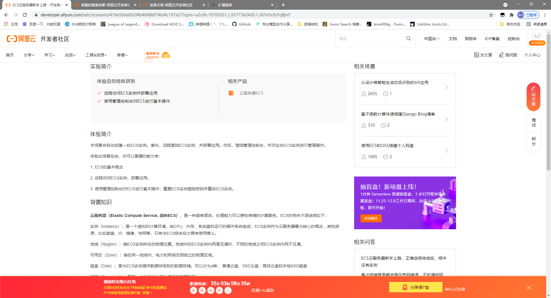Screen dimensions: 551x298
Task: Reload the page with refresh icon
Action: click(x=25, y=15)
